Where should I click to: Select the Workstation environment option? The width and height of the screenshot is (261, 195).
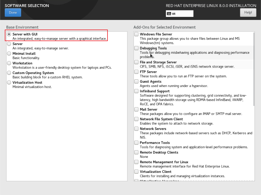pyautogui.click(x=9, y=63)
